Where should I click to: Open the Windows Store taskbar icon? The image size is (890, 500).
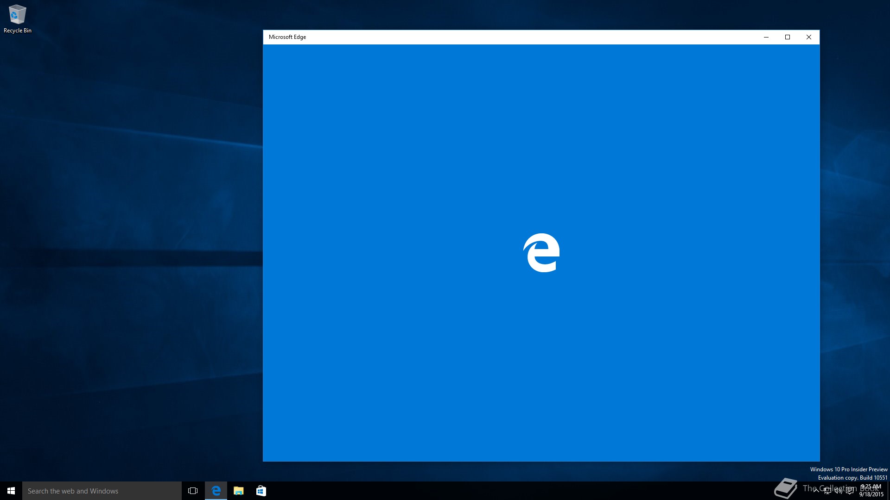click(x=261, y=491)
